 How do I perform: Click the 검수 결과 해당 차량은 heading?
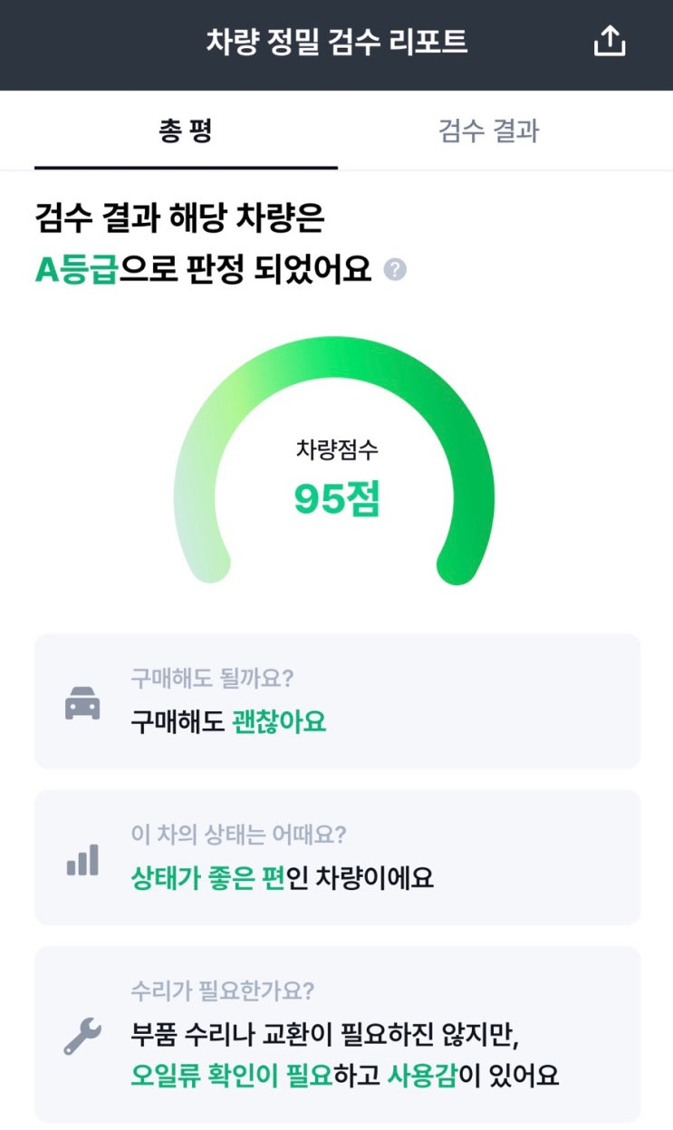[x=179, y=219]
